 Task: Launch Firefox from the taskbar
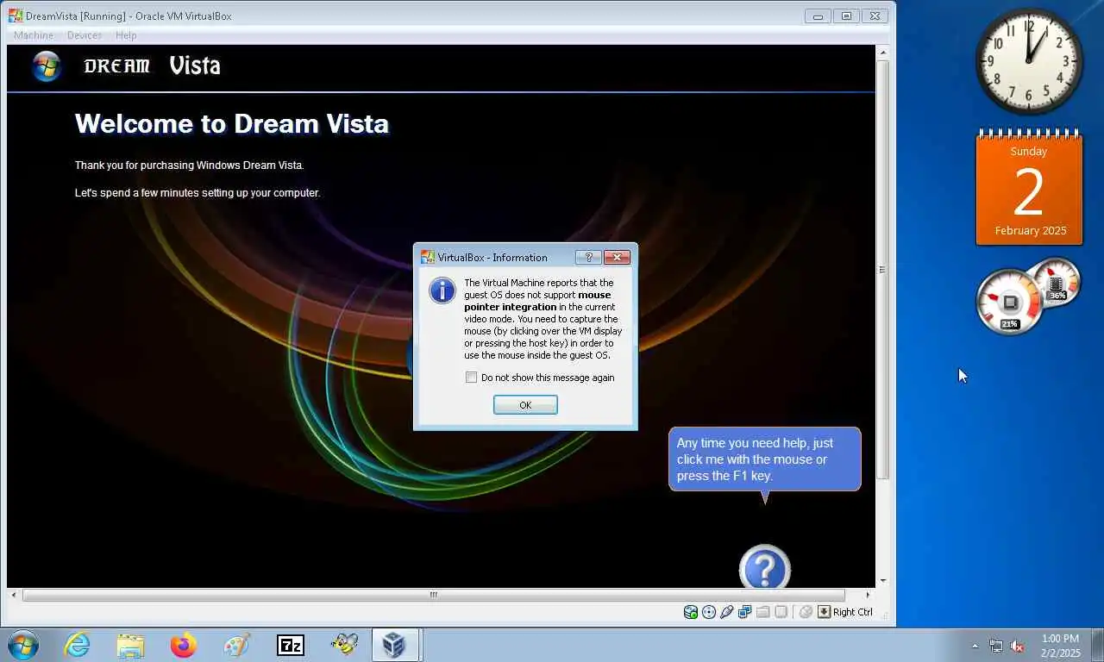click(x=184, y=645)
